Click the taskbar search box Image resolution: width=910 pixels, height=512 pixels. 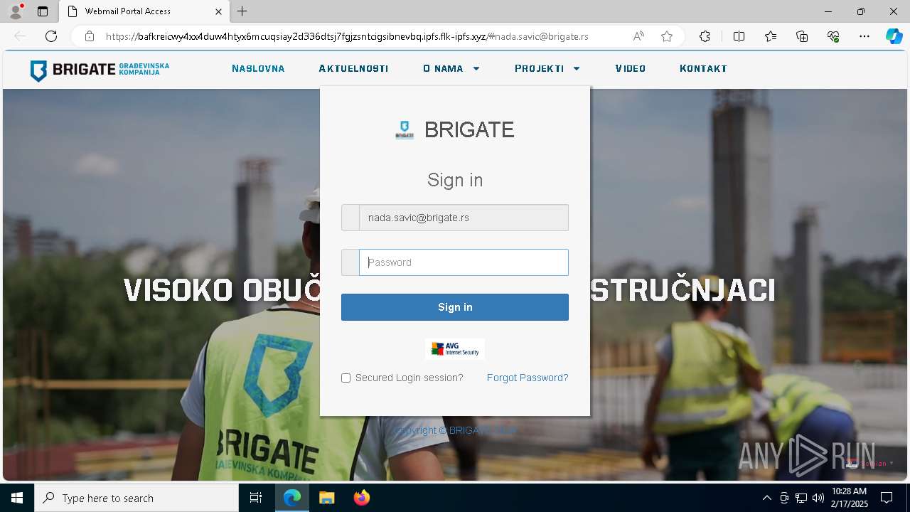coord(136,498)
